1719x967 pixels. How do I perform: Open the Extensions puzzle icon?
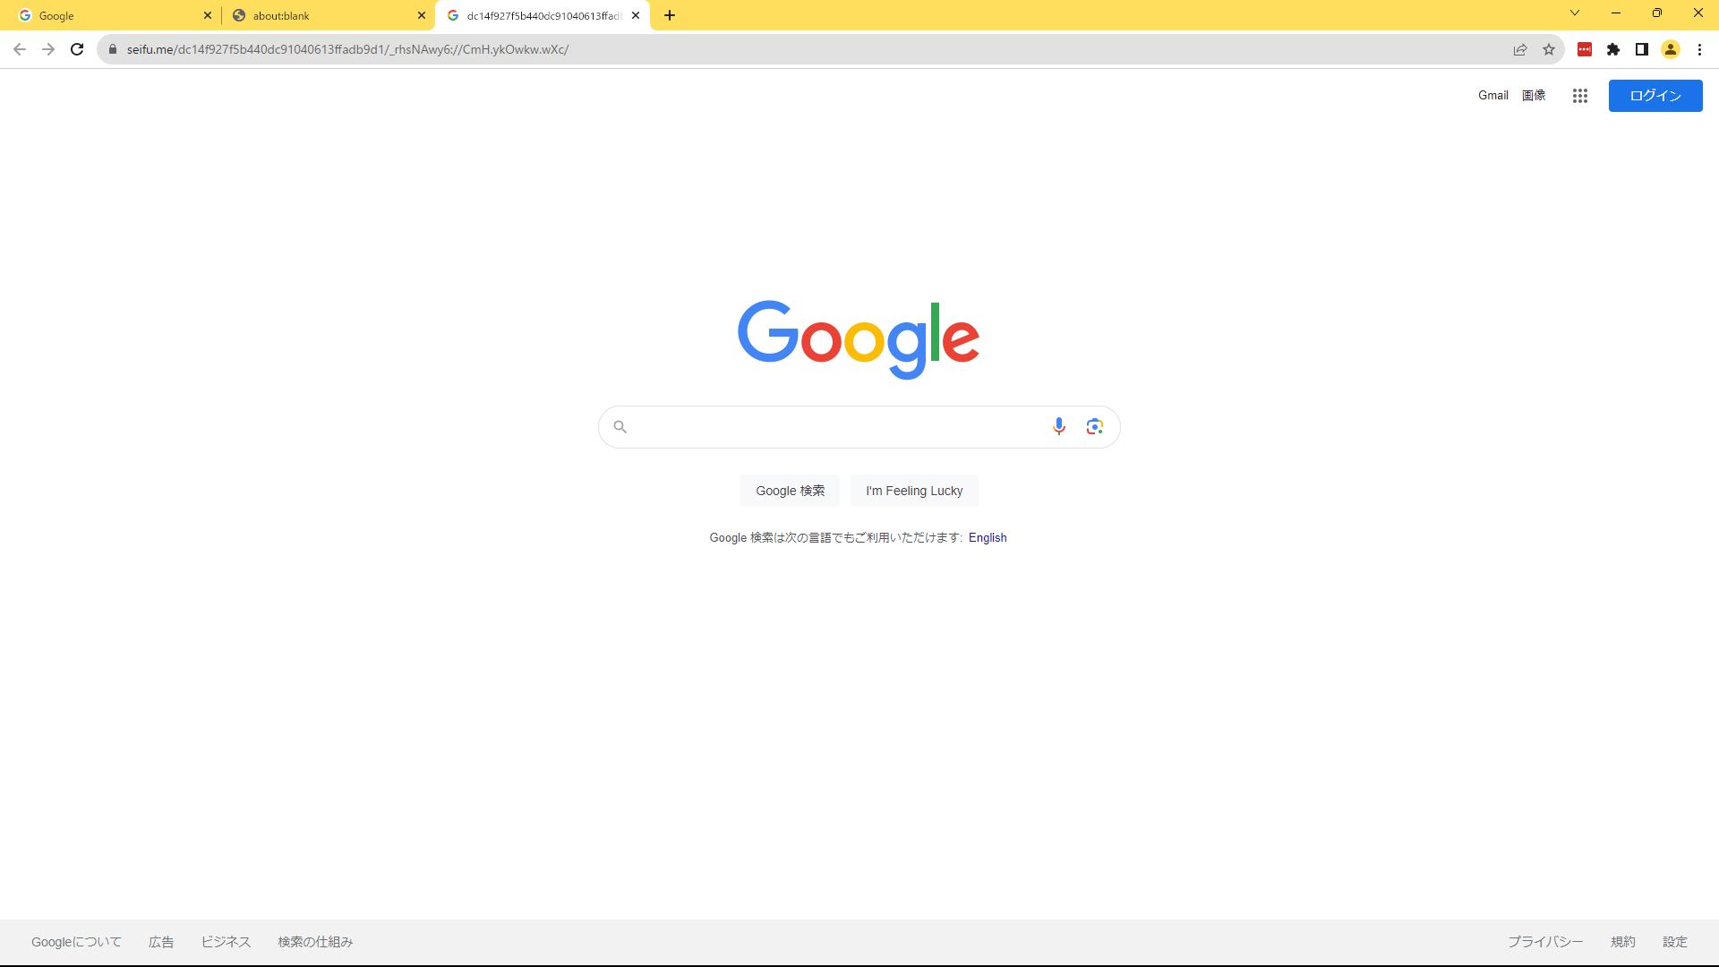[1613, 49]
